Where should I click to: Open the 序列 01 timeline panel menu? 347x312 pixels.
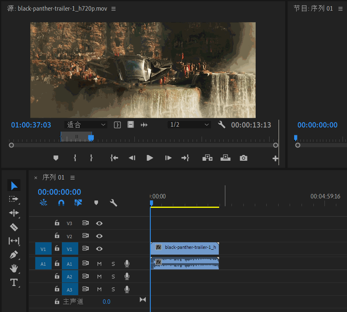73,178
